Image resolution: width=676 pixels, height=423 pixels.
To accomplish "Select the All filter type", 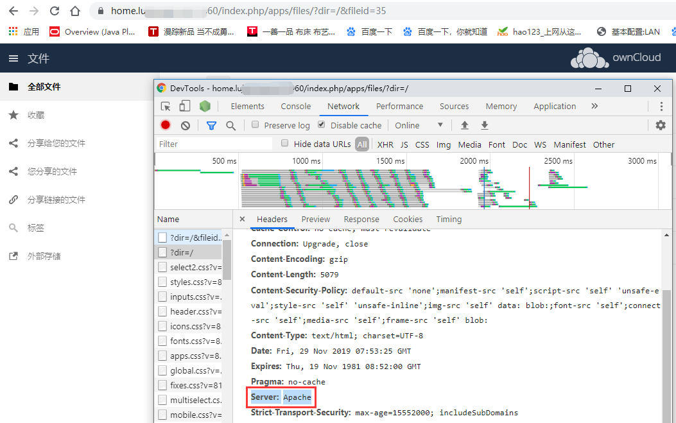I will coord(362,144).
